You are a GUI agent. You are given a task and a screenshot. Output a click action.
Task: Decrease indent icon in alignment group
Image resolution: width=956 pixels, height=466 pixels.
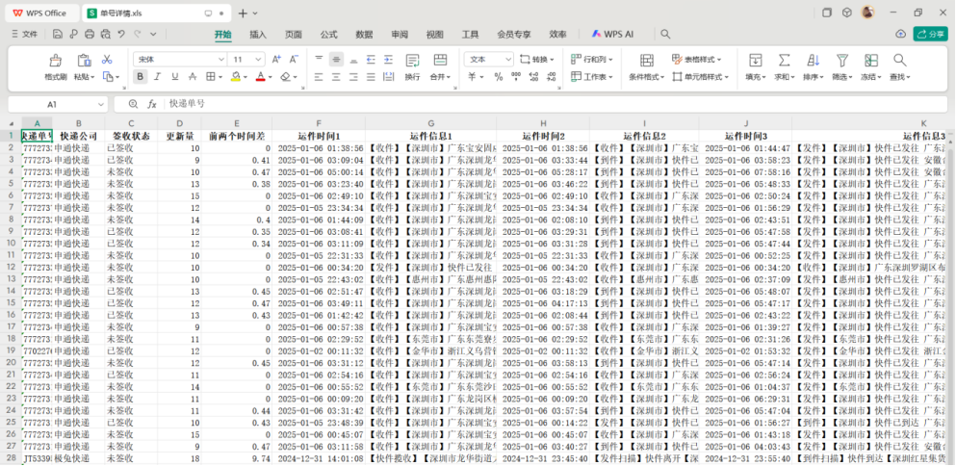[371, 59]
